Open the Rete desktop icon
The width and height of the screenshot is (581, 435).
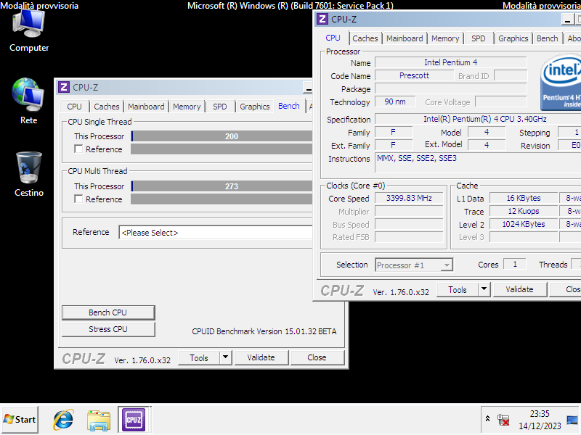tap(27, 94)
